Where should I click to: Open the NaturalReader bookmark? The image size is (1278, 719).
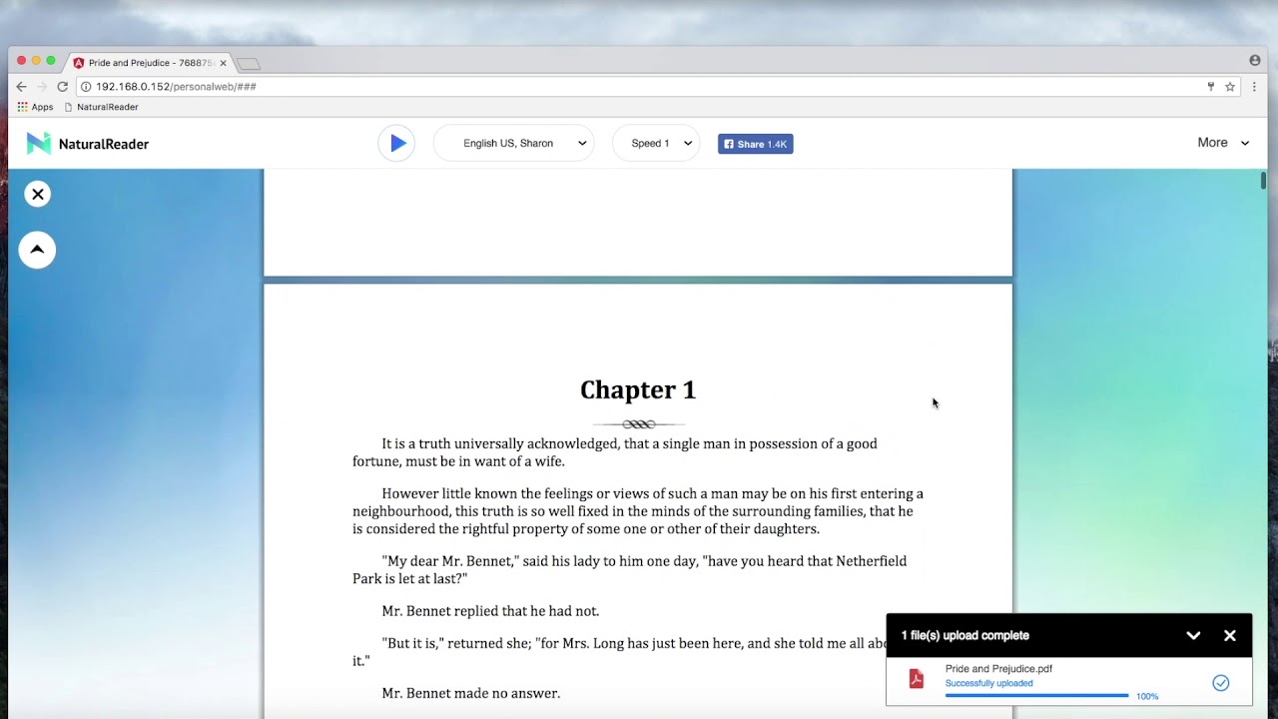[101, 107]
